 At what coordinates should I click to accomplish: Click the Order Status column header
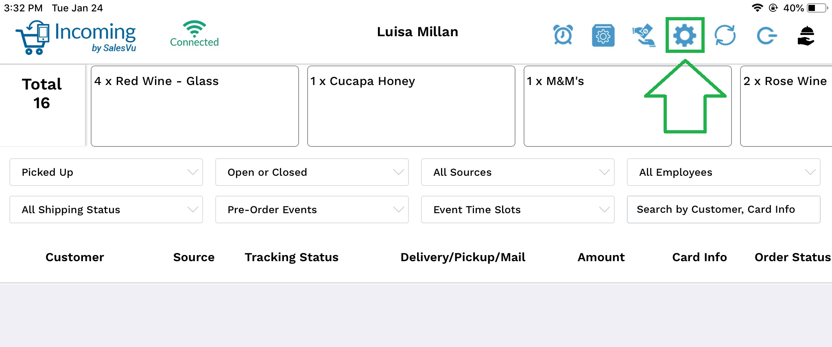[792, 257]
